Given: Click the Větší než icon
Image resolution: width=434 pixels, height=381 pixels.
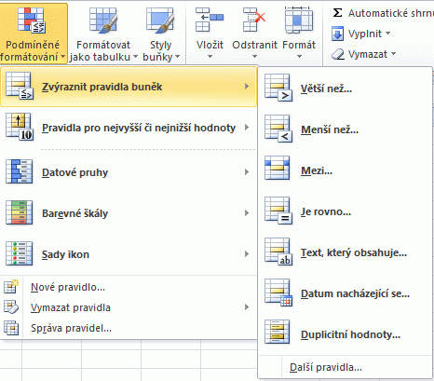Looking at the screenshot, I should (278, 88).
